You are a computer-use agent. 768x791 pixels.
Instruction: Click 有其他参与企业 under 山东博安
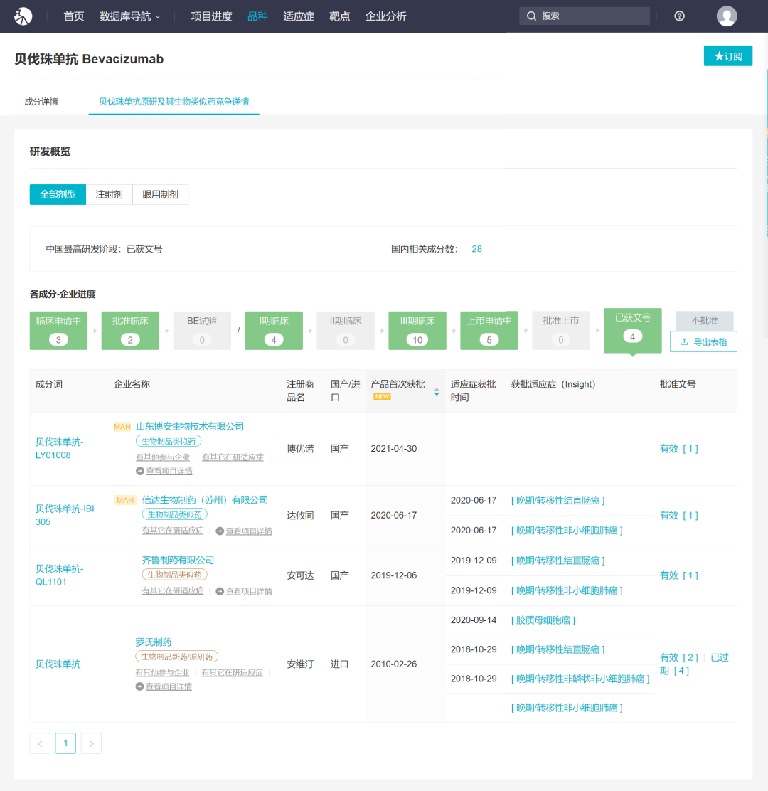[x=163, y=457]
